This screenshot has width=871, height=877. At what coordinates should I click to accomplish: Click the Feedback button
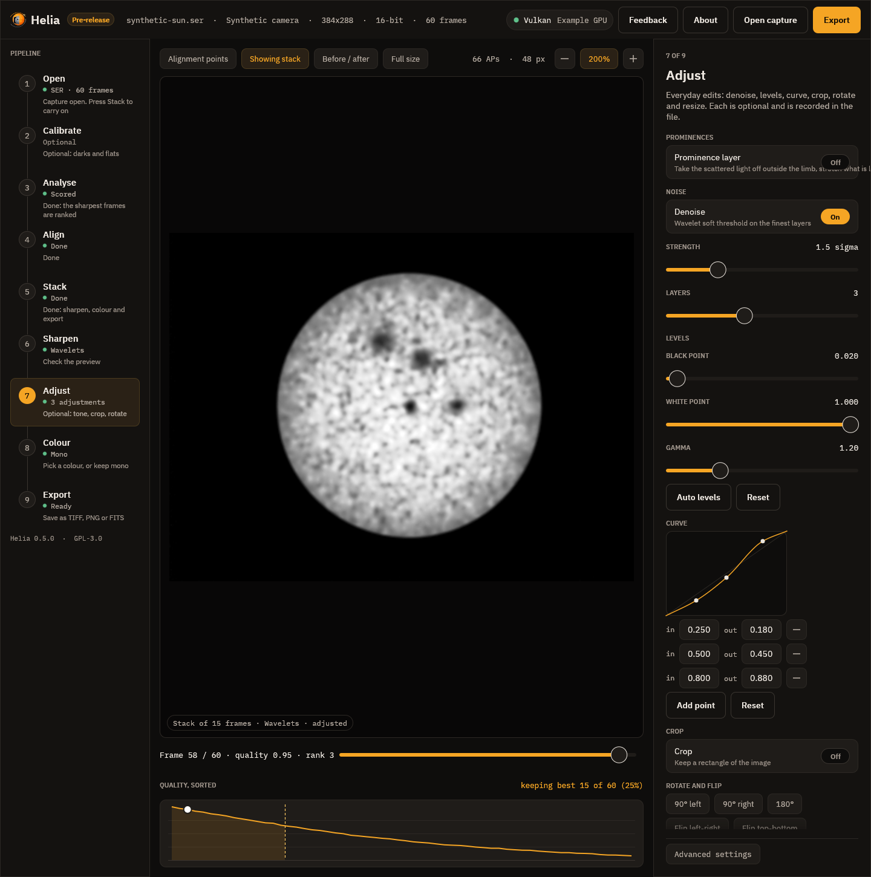(x=648, y=20)
